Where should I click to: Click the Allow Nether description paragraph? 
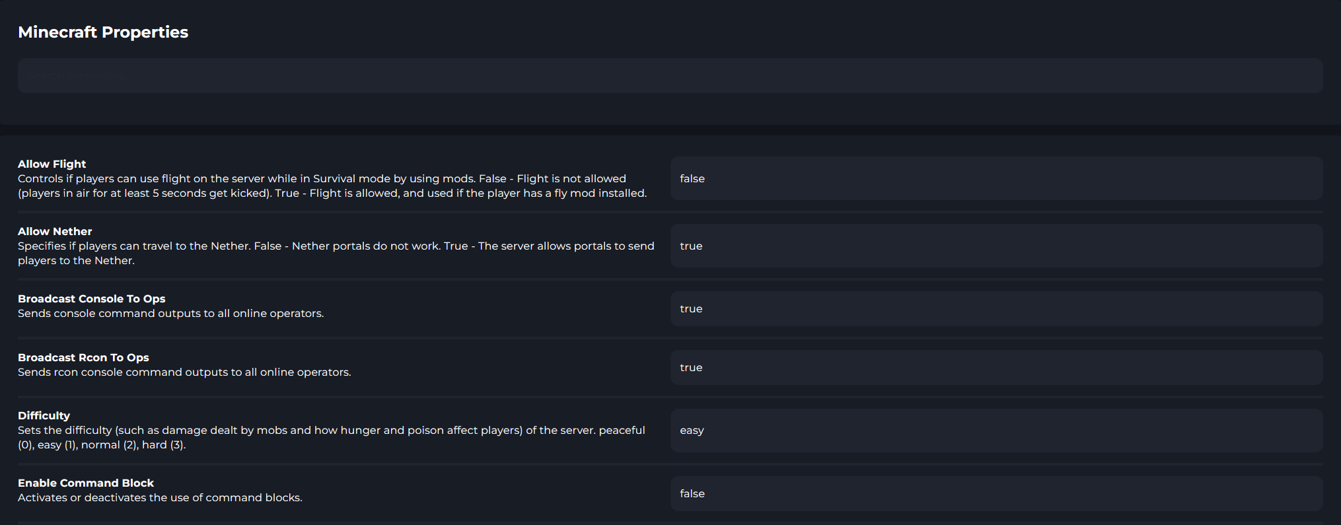point(336,253)
